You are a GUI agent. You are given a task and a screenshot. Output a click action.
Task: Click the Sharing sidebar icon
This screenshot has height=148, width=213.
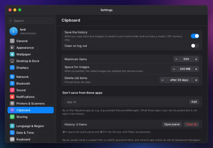12,117
